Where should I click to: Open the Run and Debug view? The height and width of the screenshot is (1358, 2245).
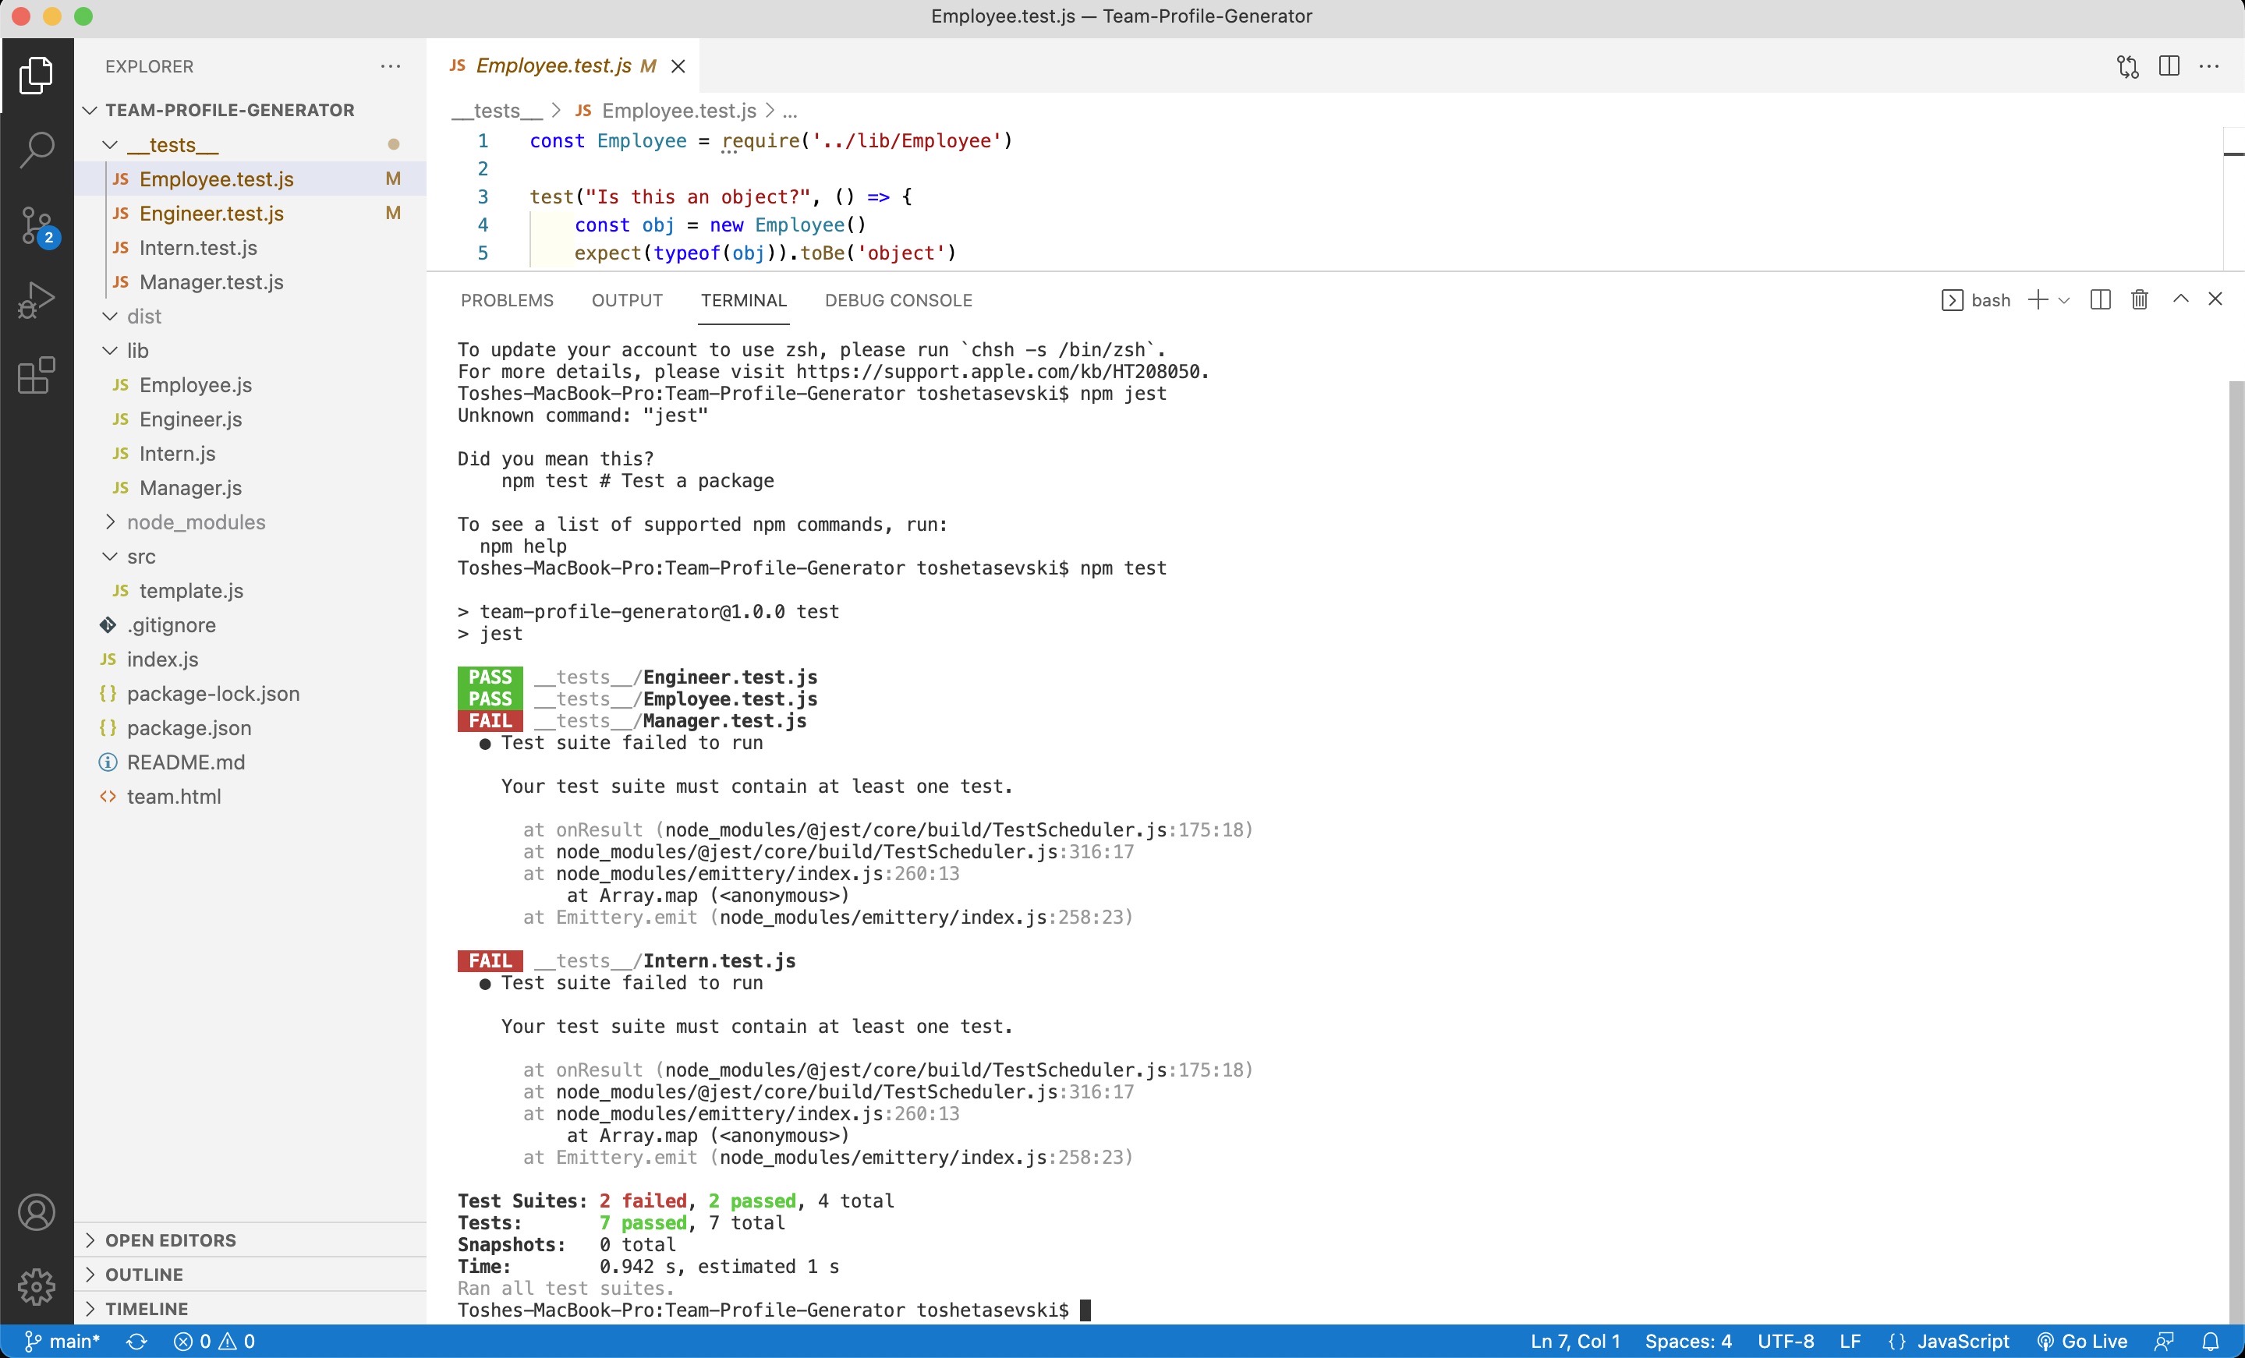[x=37, y=299]
